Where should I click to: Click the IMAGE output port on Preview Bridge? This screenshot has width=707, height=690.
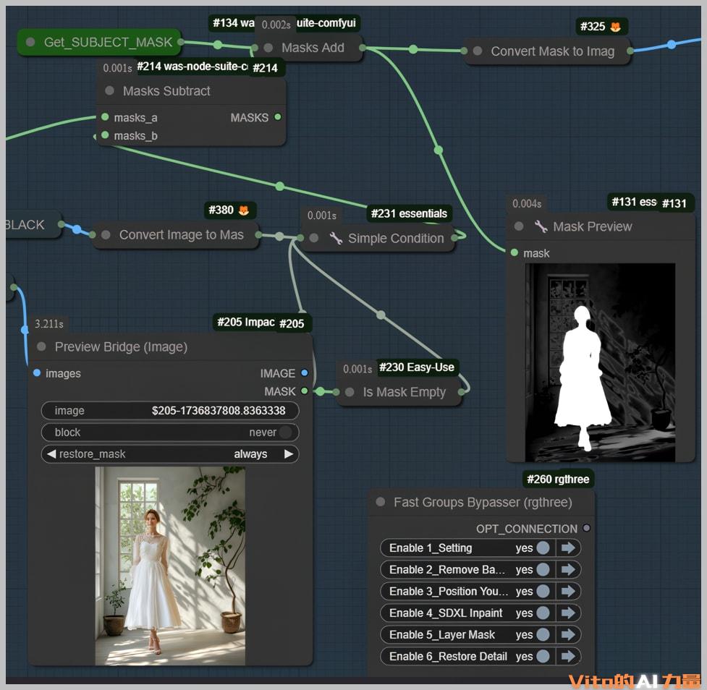(x=305, y=372)
